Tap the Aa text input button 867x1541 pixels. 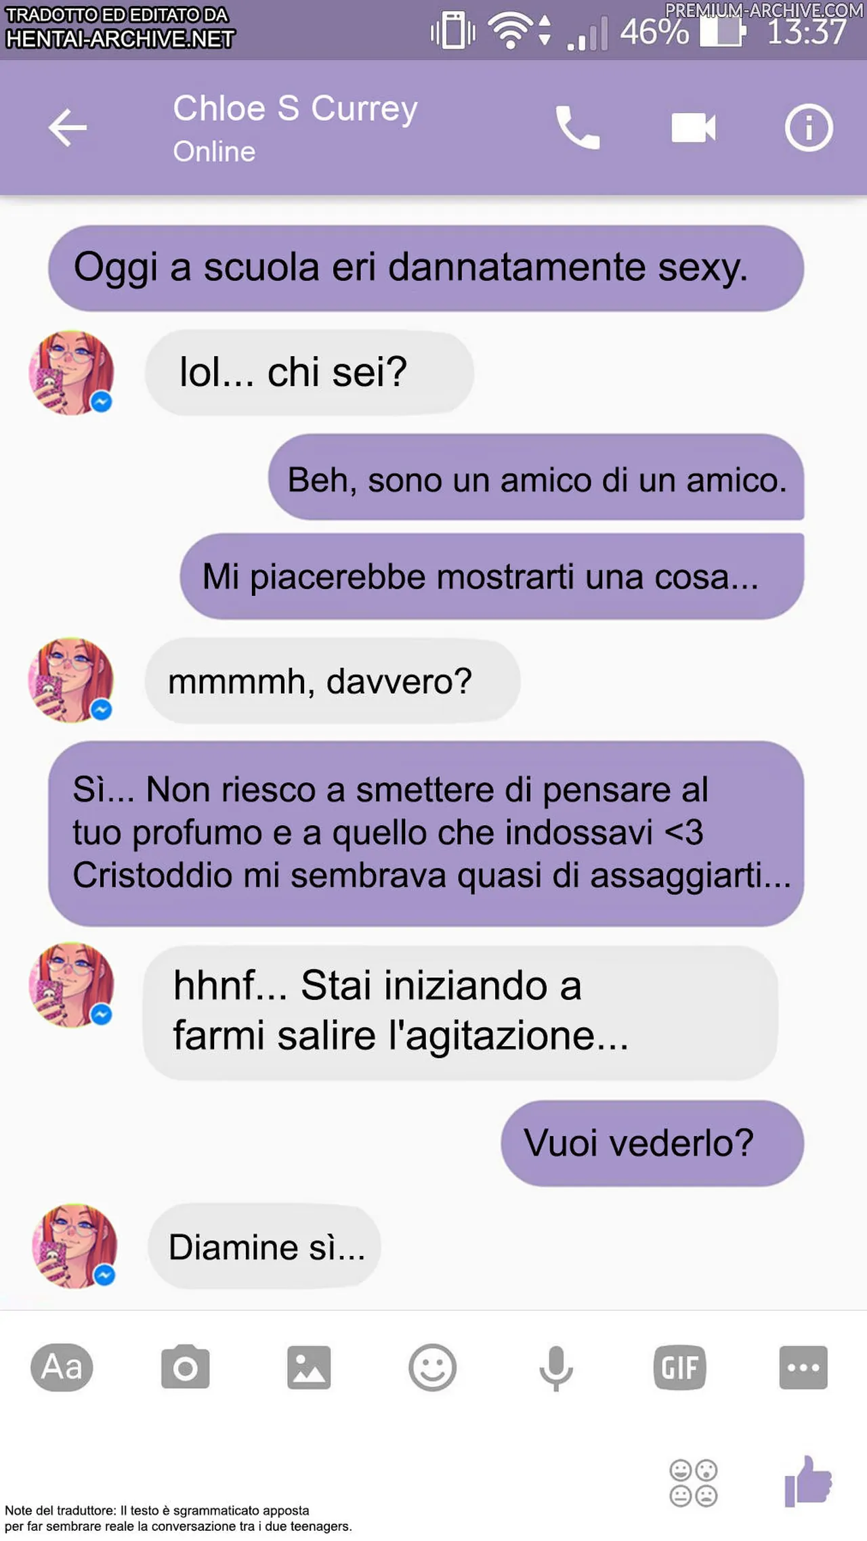62,1367
